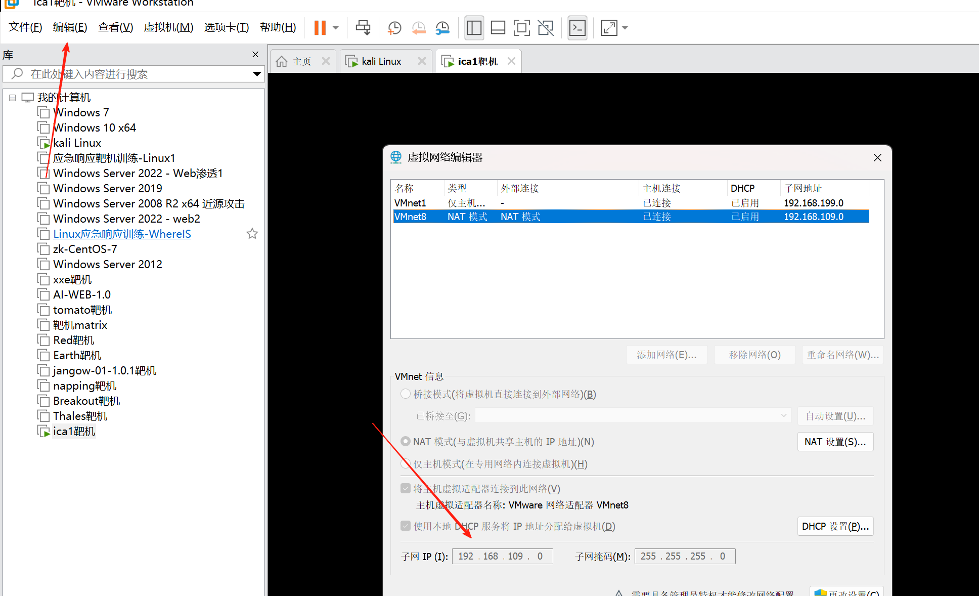
Task: Click the Send Ctrl+Alt+Del icon
Action: [363, 27]
